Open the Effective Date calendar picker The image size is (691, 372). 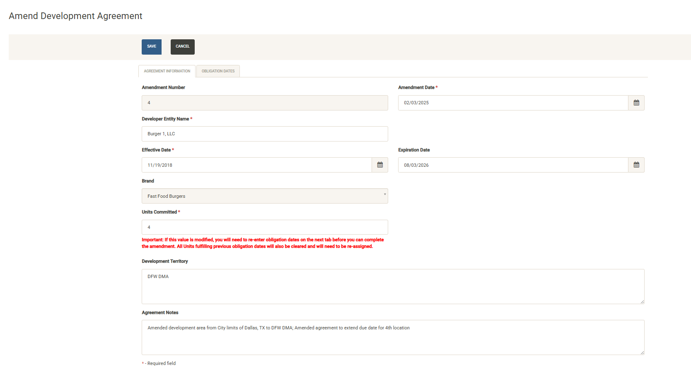click(380, 165)
